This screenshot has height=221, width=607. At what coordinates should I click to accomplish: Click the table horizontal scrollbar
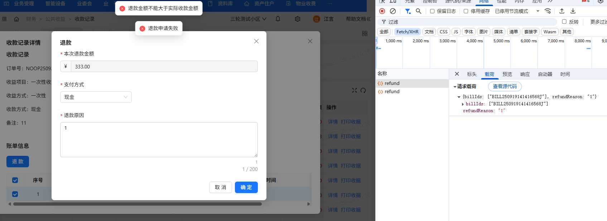tap(138, 204)
